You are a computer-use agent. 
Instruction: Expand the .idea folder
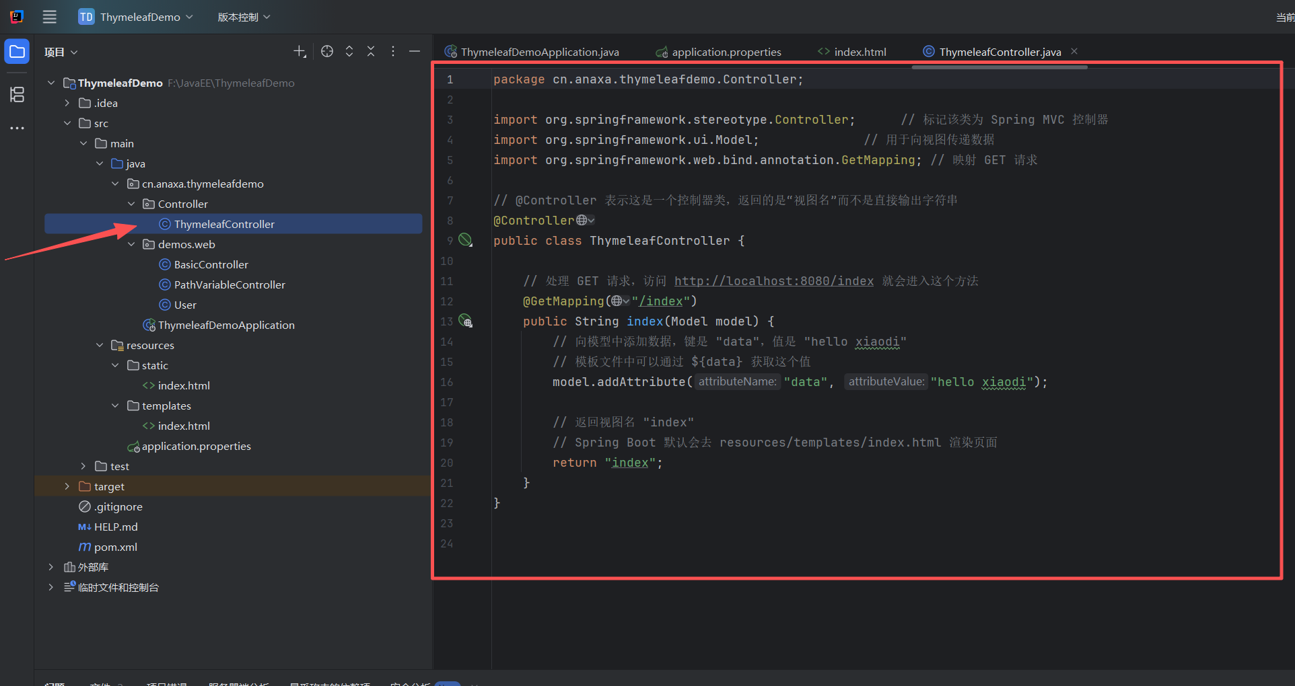[67, 103]
